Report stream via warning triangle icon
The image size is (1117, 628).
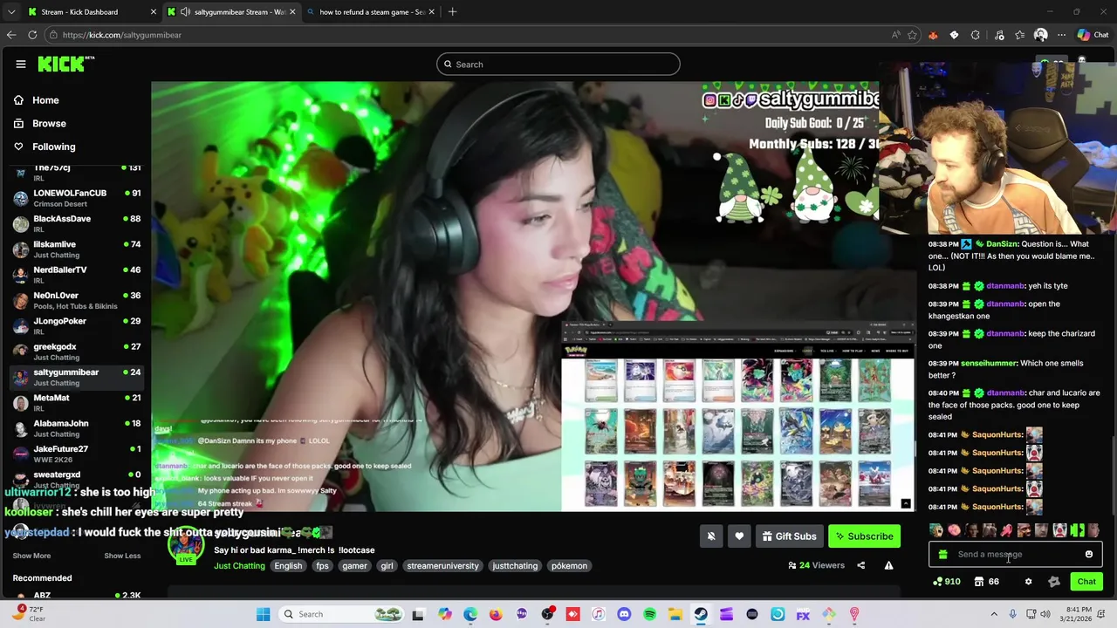click(888, 565)
